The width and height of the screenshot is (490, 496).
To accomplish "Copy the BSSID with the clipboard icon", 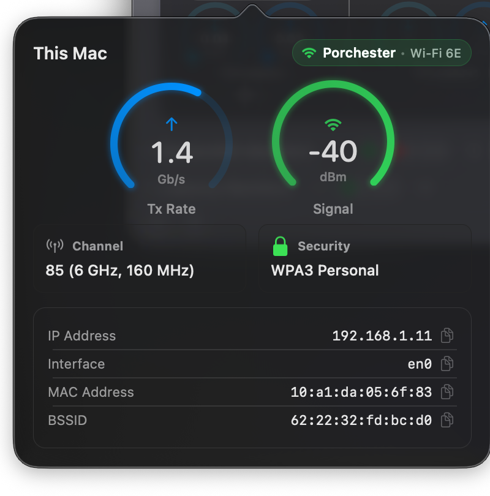I will pyautogui.click(x=447, y=420).
